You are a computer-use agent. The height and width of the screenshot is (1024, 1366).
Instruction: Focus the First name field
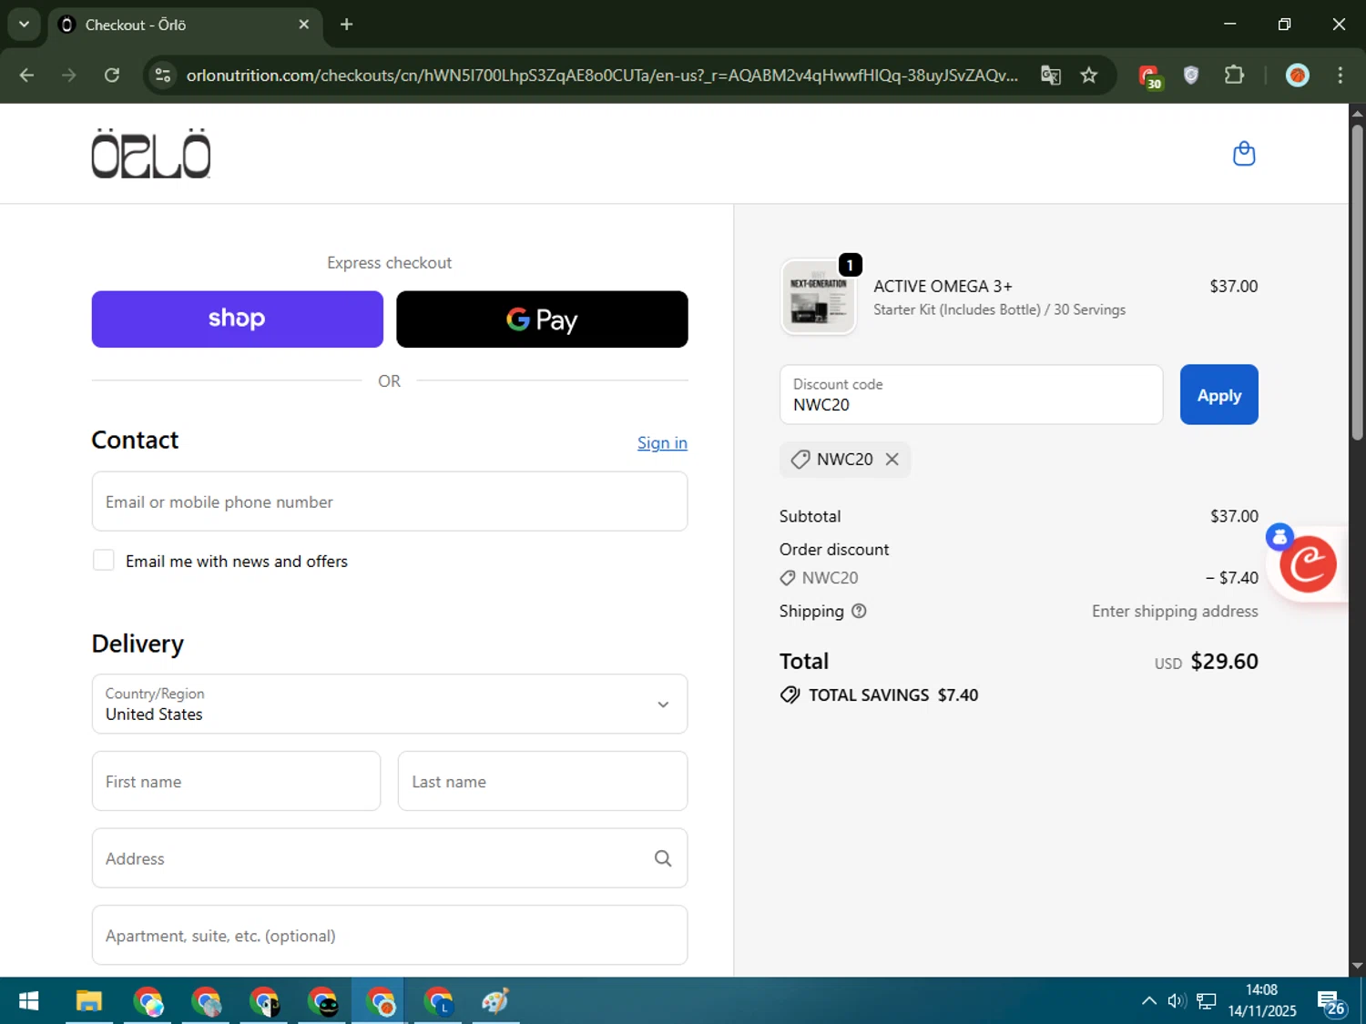point(236,781)
